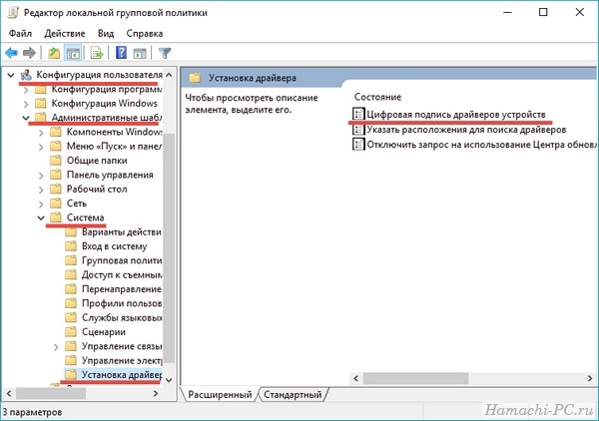
Task: Click the Сценарии folder icon
Action: click(x=71, y=331)
